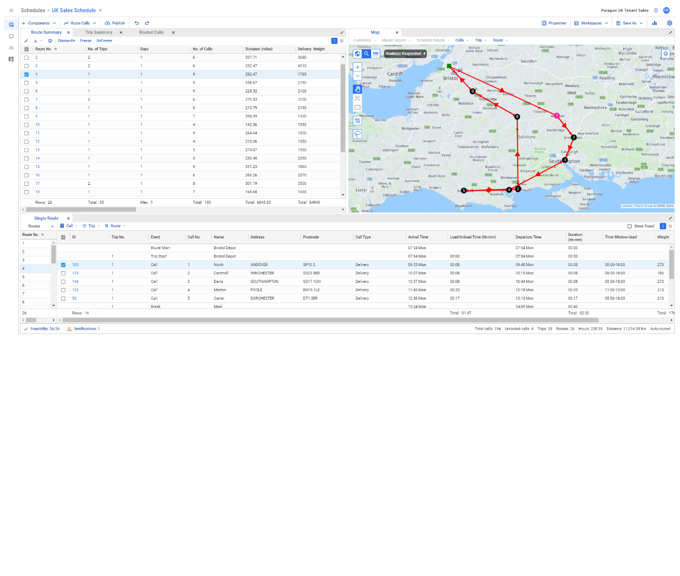Enable the Show Travel checkbox
This screenshot has width=680, height=576.
[x=629, y=226]
